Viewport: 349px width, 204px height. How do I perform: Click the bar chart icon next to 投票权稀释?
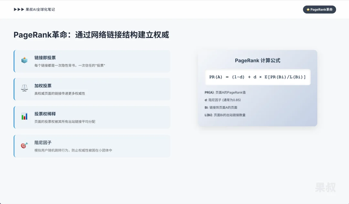pyautogui.click(x=25, y=117)
